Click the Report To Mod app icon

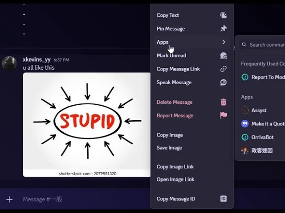[x=245, y=77]
